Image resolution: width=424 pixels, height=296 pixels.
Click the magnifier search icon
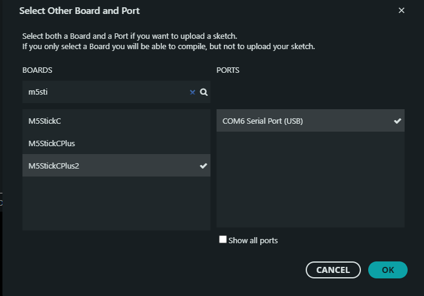click(x=204, y=92)
